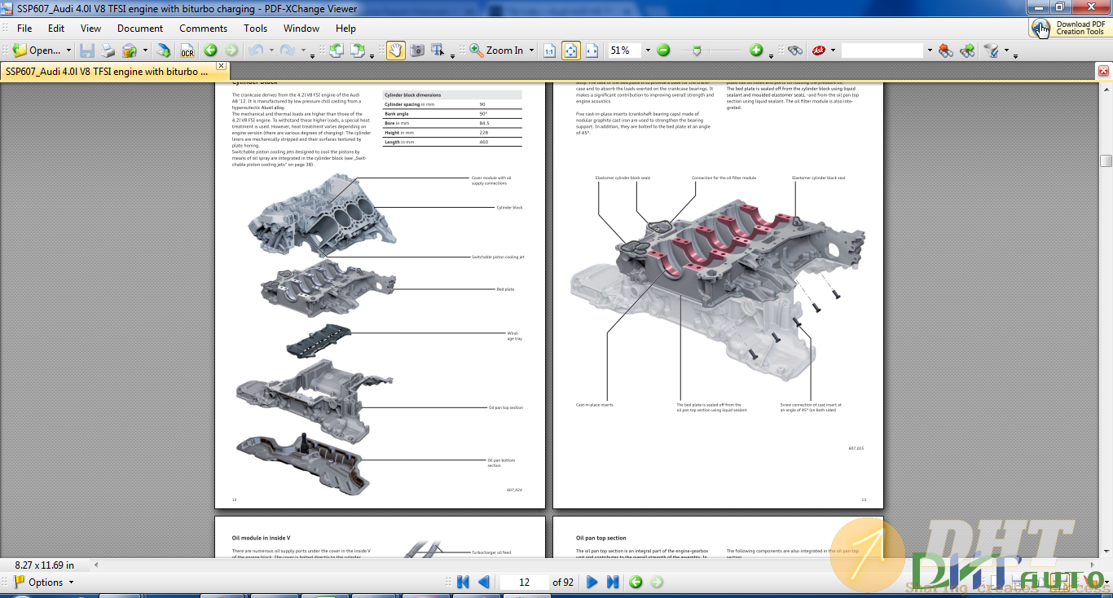
Task: Open the search filter options funnel
Action: coord(992,51)
